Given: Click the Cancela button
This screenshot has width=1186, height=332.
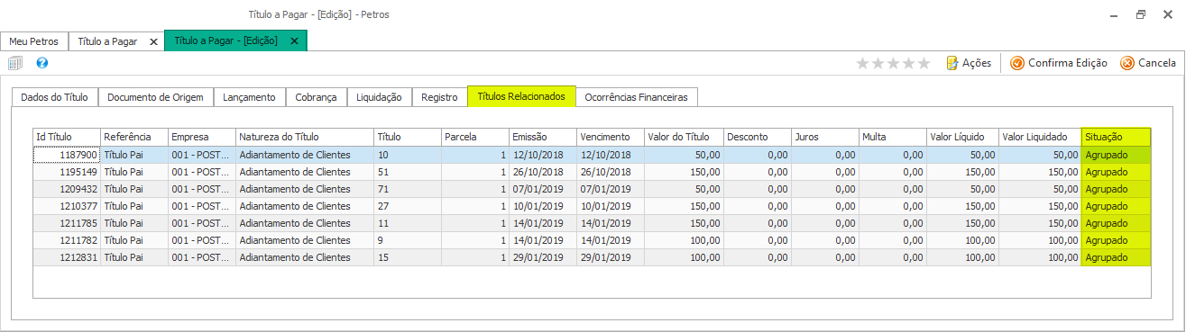Looking at the screenshot, I should (x=1148, y=63).
